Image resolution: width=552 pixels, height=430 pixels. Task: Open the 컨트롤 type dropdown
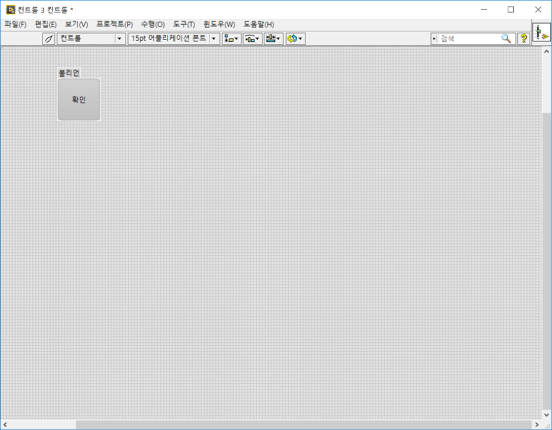(x=91, y=39)
